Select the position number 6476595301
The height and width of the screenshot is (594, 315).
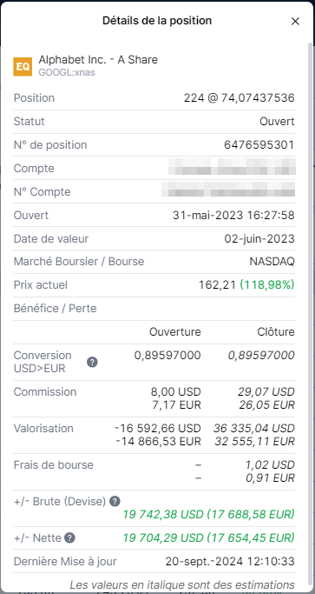pyautogui.click(x=259, y=144)
